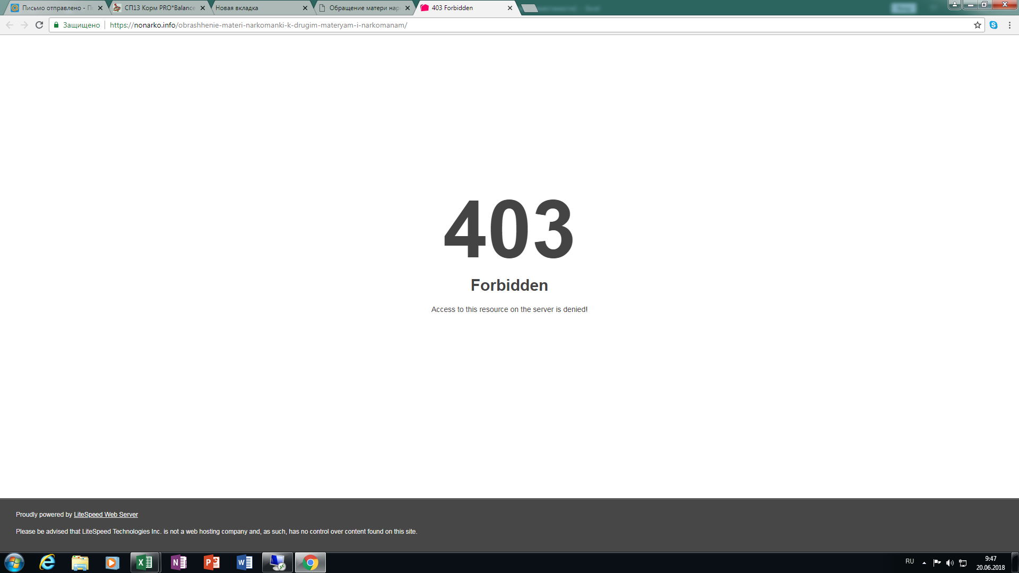
Task: Switch input language RU indicator
Action: (x=910, y=561)
